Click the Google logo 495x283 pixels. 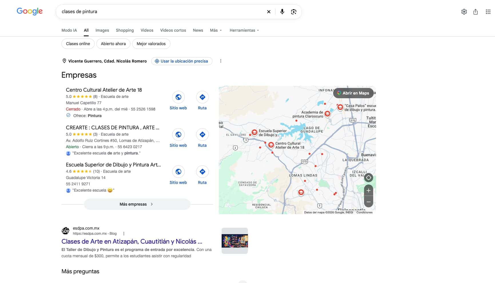pyautogui.click(x=30, y=11)
